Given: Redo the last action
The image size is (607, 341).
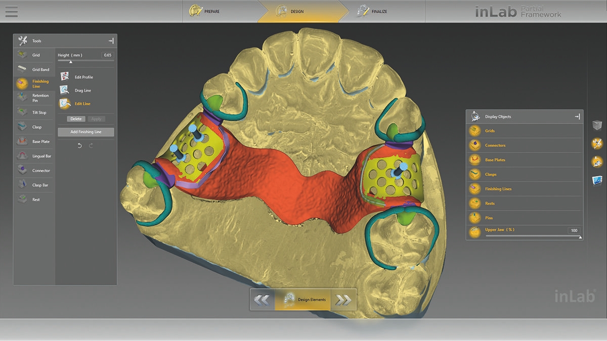Looking at the screenshot, I should coord(91,145).
